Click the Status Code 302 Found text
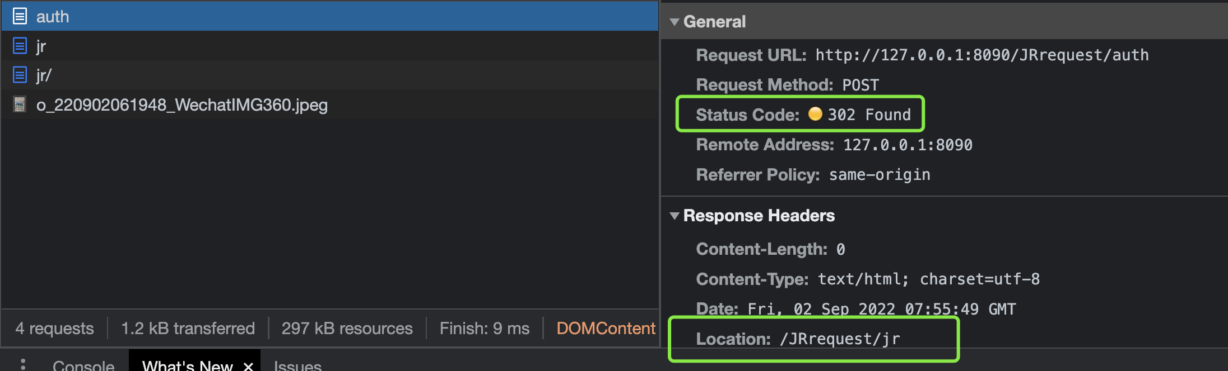 869,115
